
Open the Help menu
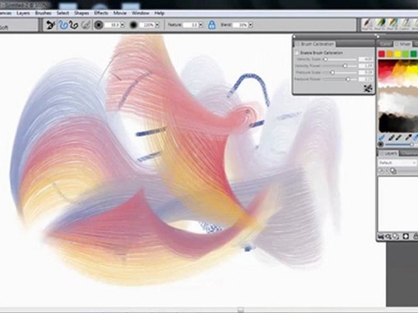pos(159,13)
